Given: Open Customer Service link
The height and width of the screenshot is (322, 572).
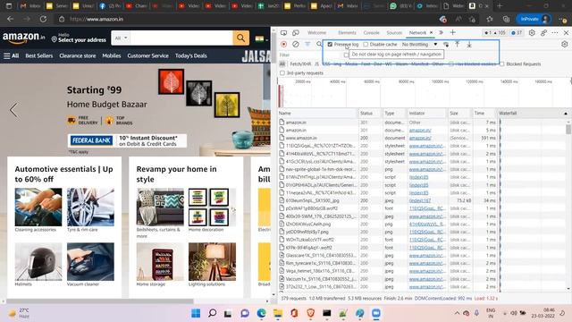Looking at the screenshot, I should (147, 55).
